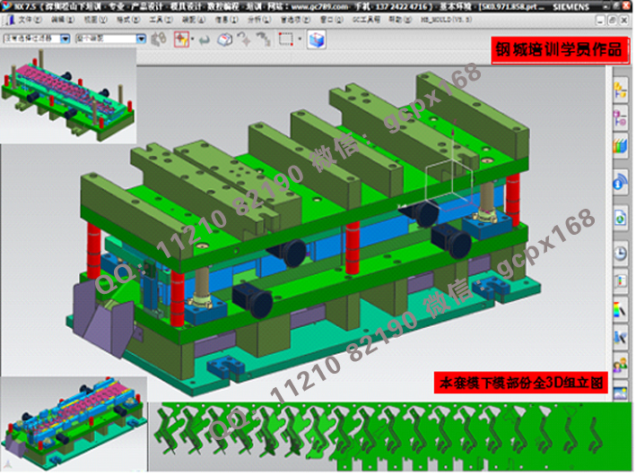636x474 pixels.
Task: Click the red 3D组立图 caption label
Action: 521,382
